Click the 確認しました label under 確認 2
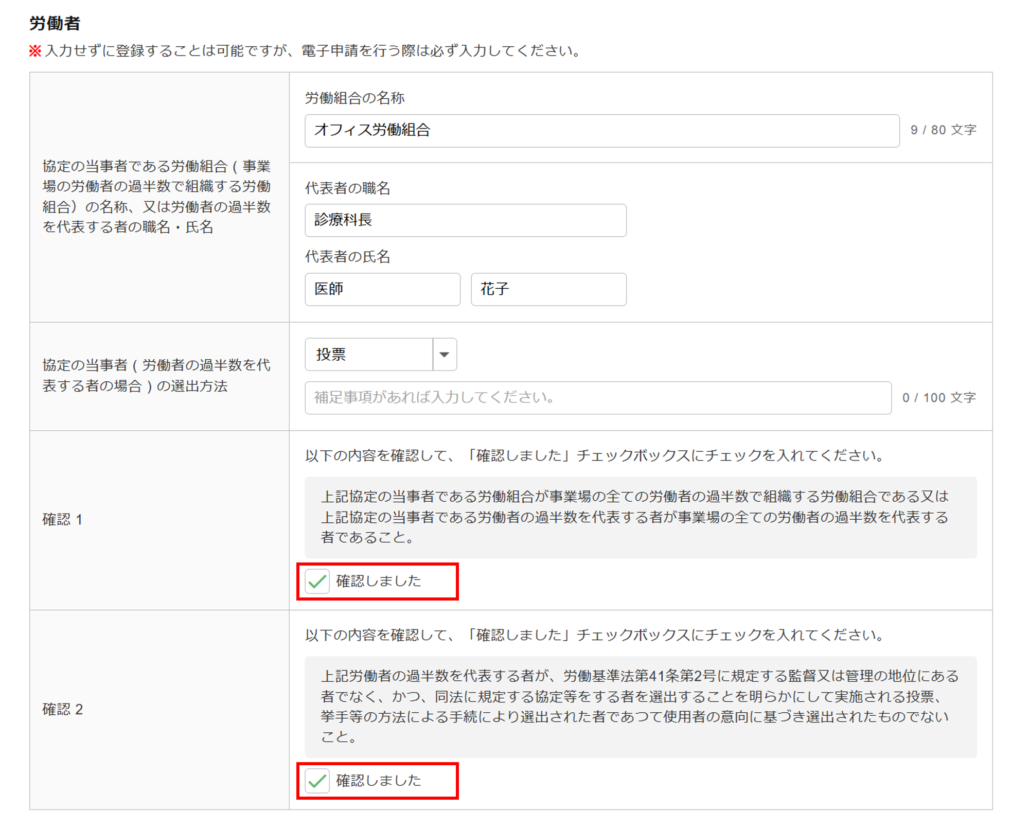Image resolution: width=1029 pixels, height=828 pixels. 379,781
